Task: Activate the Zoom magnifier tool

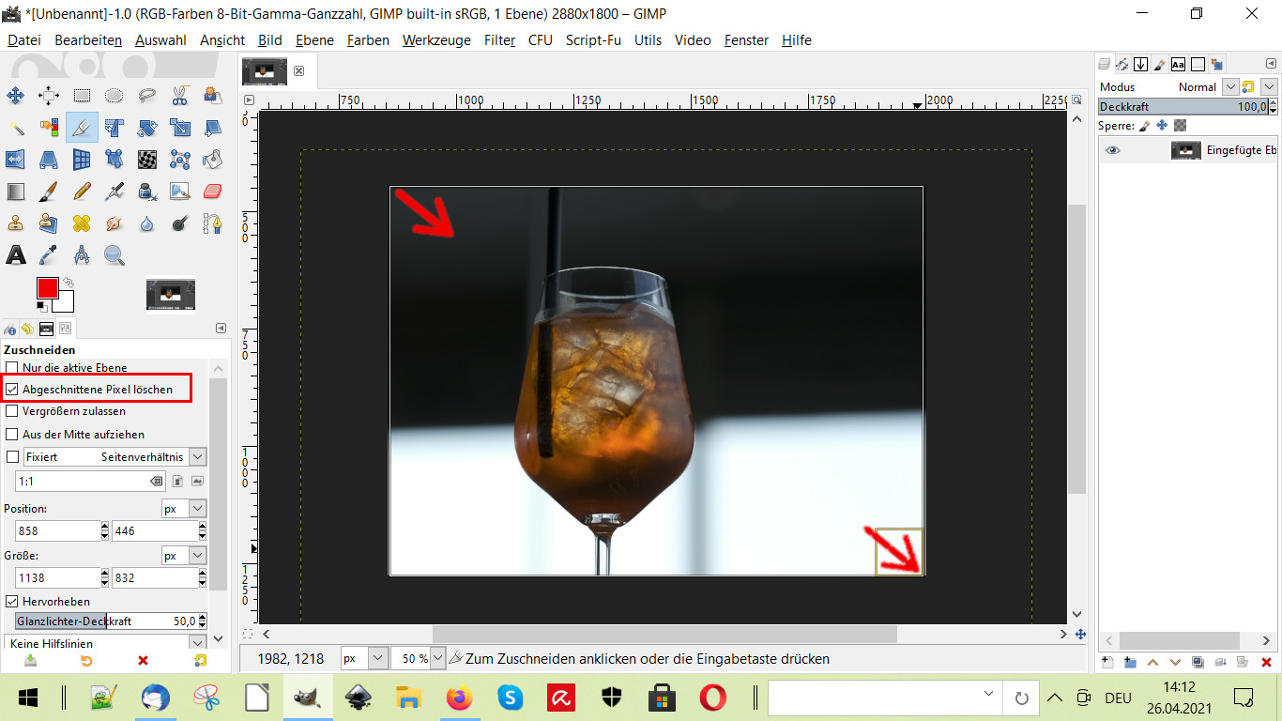Action: tap(114, 255)
